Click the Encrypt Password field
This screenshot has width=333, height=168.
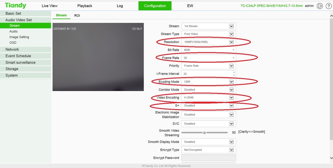pyautogui.click(x=209, y=158)
